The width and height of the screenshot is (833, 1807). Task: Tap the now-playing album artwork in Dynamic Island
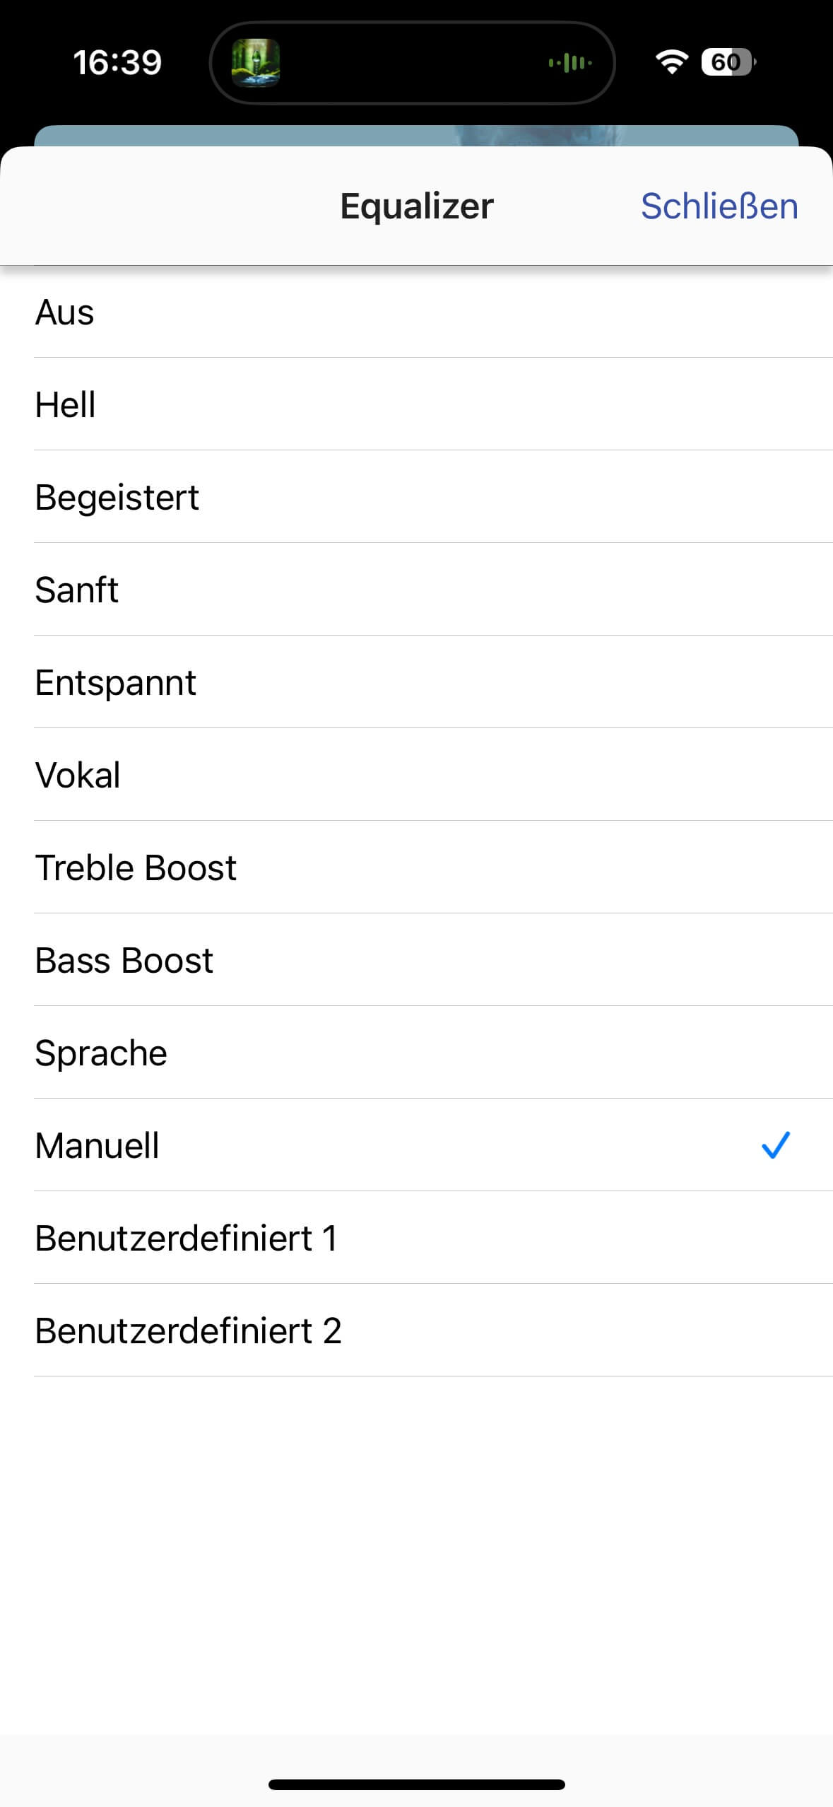point(256,63)
